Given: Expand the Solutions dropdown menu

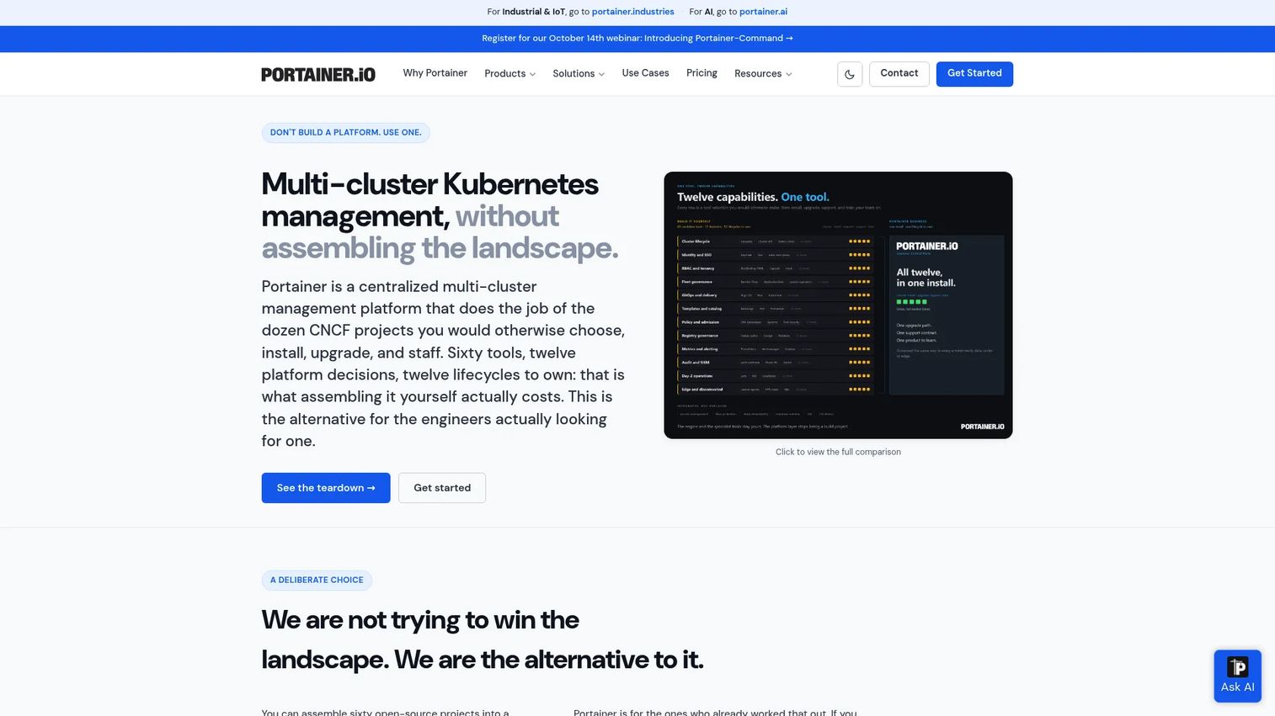Looking at the screenshot, I should coord(579,74).
